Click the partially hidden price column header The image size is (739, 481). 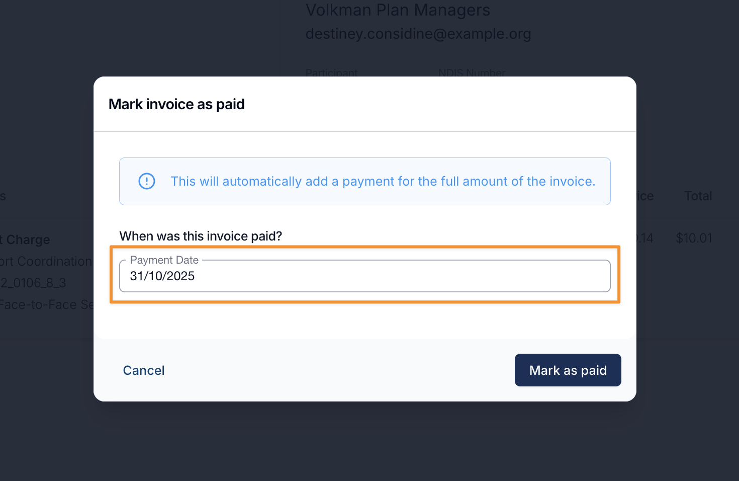tap(645, 196)
